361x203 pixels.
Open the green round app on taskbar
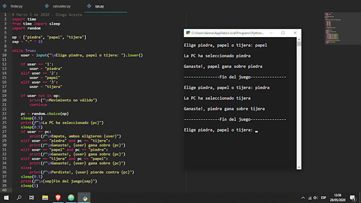pyautogui.click(x=71, y=198)
